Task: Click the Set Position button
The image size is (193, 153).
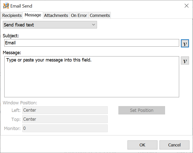Action: [142, 110]
